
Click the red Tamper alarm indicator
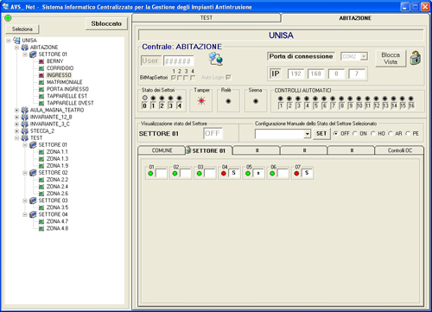point(201,101)
